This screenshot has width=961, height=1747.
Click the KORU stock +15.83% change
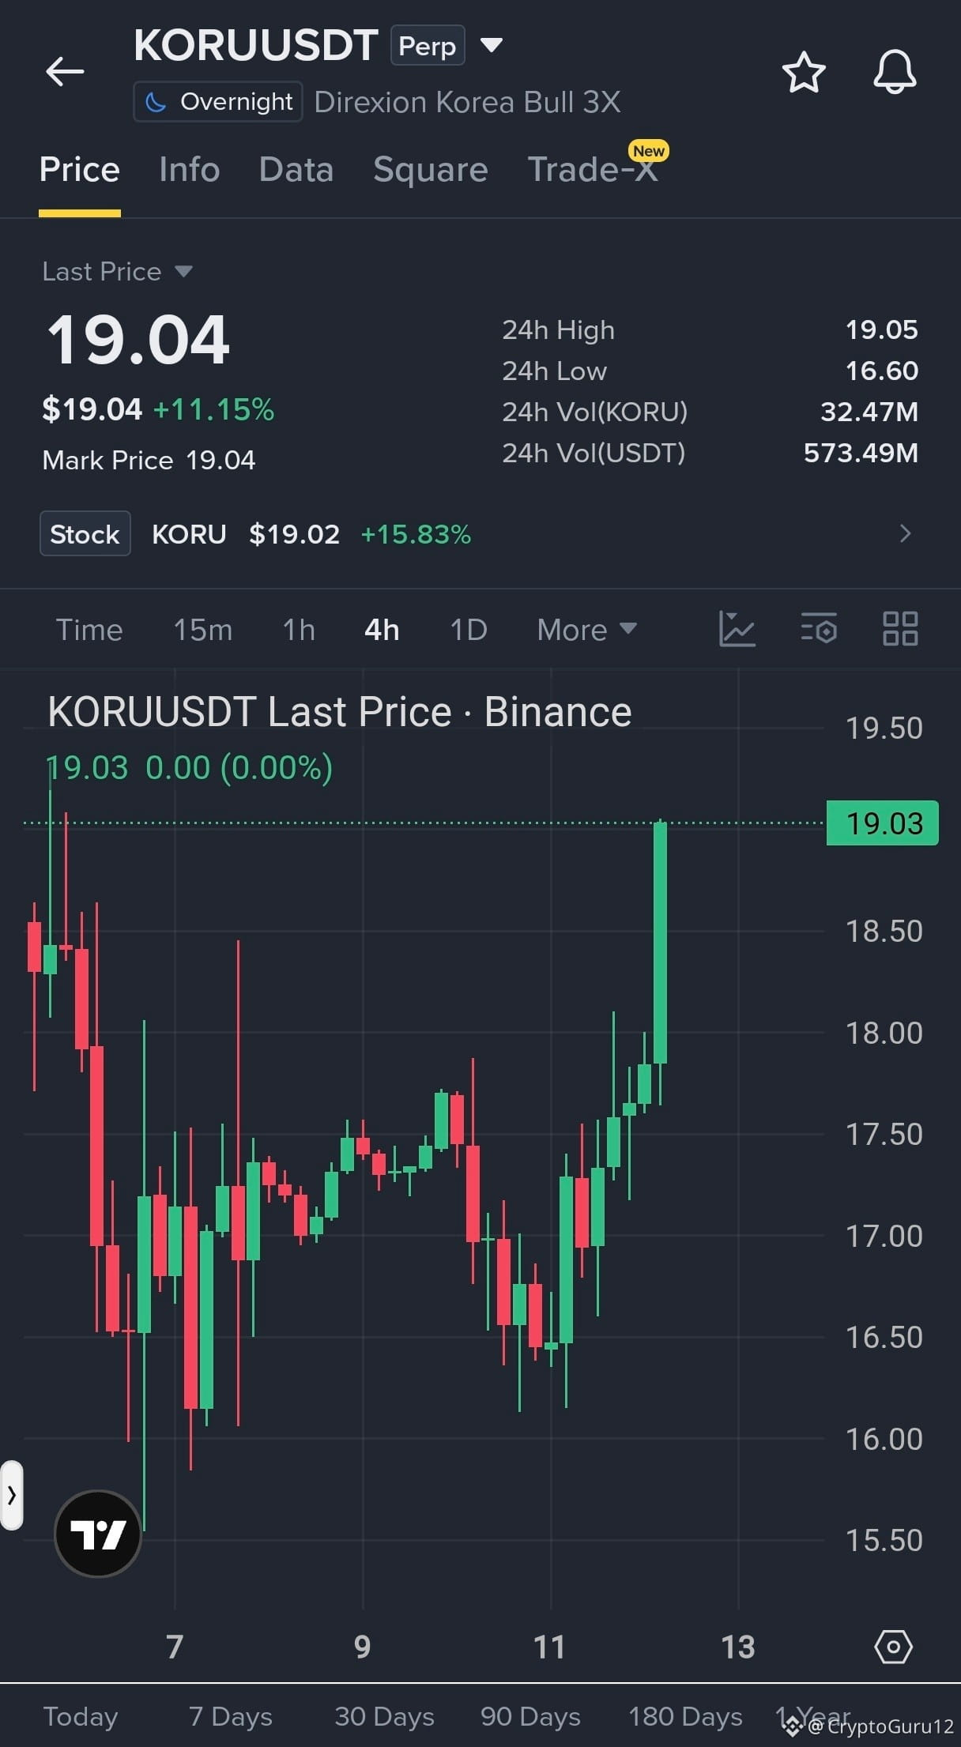coord(416,534)
